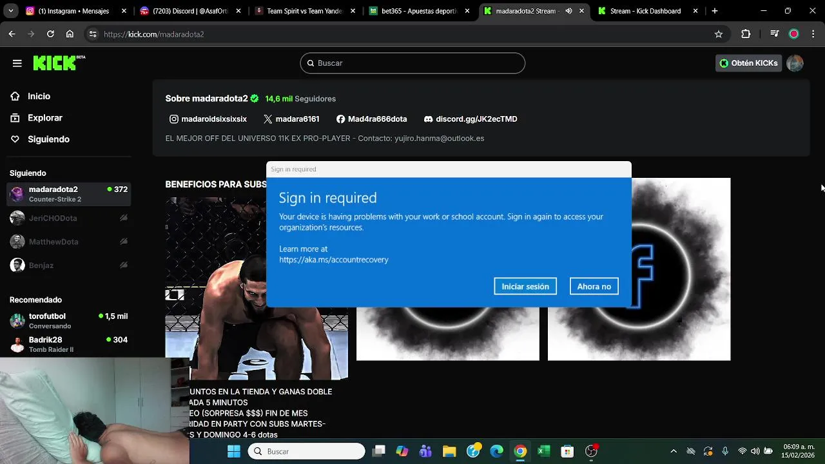Open the Windows Start menu
825x464 pixels.
tap(233, 451)
